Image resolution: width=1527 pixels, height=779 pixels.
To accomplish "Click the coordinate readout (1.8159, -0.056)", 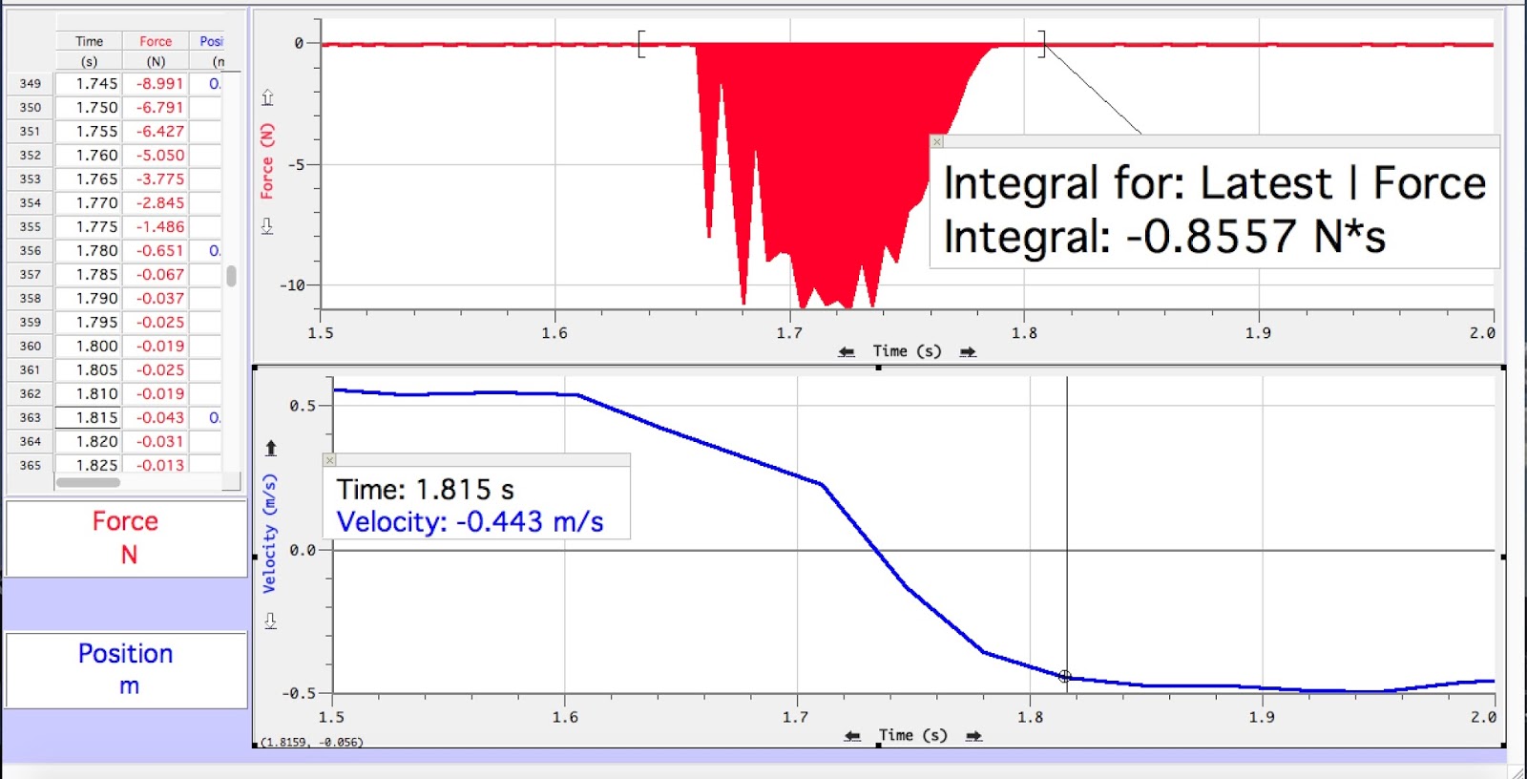I will point(312,742).
